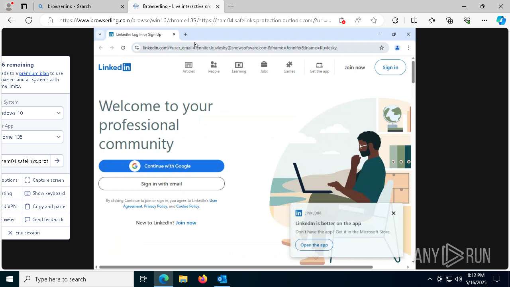Open the Privacy Policy link
Image resolution: width=510 pixels, height=287 pixels.
coord(155,206)
